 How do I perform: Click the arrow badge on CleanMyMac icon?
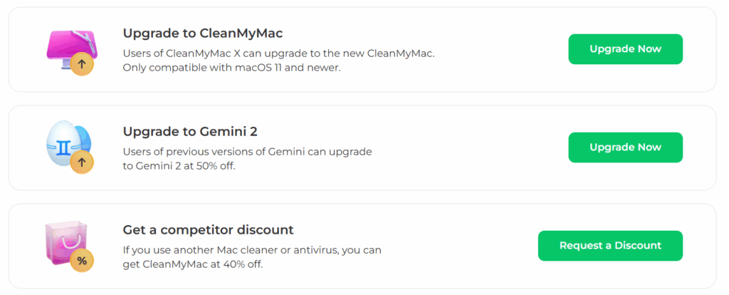tap(82, 64)
